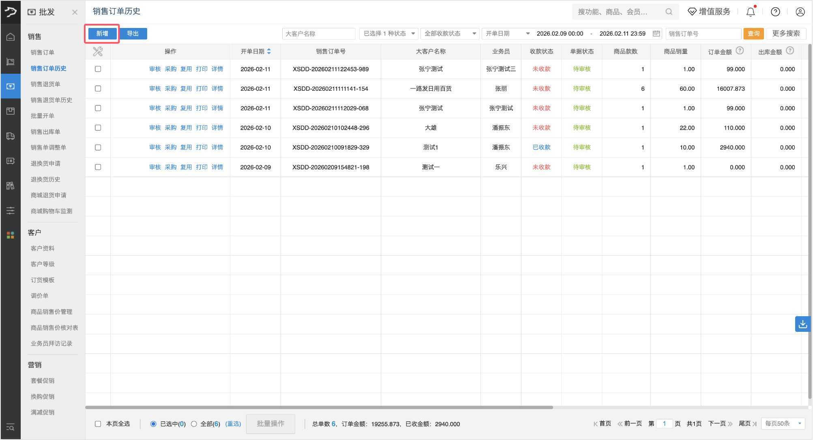
Task: Click the home icon in left sidebar
Action: pos(11,37)
